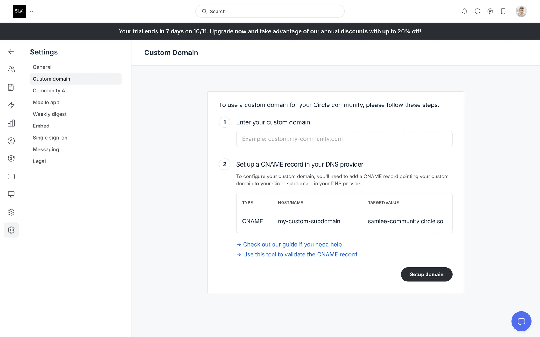Open the CNAME validation tool link

(300, 254)
